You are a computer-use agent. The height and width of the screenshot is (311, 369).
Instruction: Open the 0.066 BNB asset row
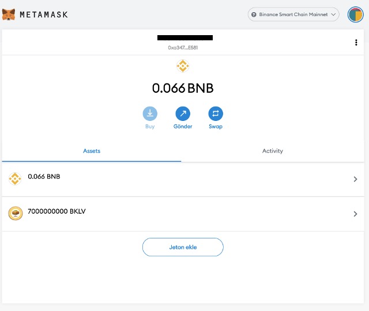183,179
